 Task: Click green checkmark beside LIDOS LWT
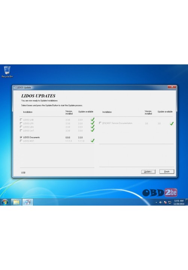click(92, 130)
